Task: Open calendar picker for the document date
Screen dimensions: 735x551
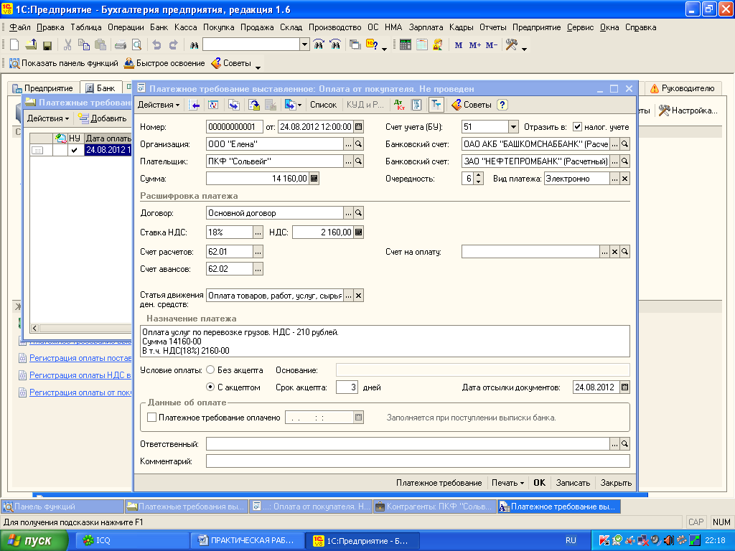Action: point(359,127)
